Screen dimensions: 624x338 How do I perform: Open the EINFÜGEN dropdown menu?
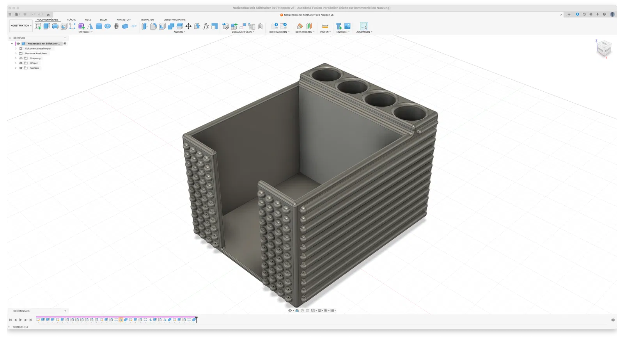click(x=343, y=32)
